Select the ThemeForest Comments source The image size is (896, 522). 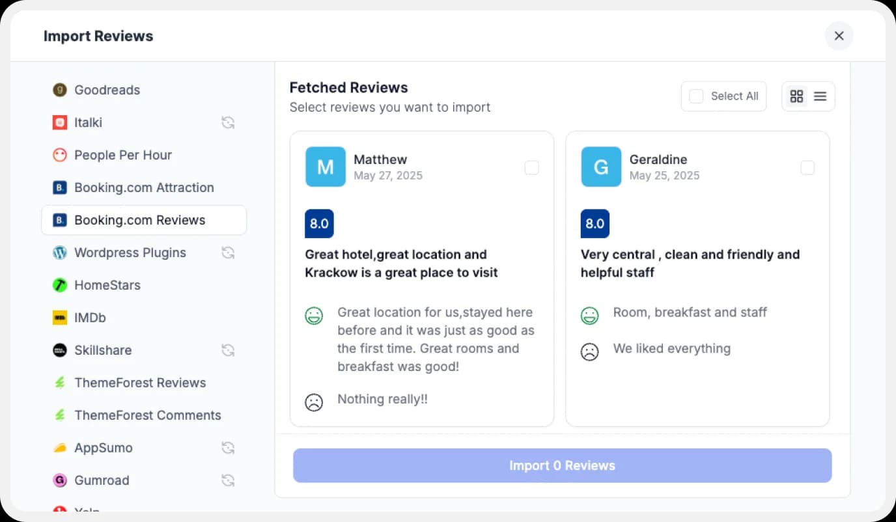(148, 415)
